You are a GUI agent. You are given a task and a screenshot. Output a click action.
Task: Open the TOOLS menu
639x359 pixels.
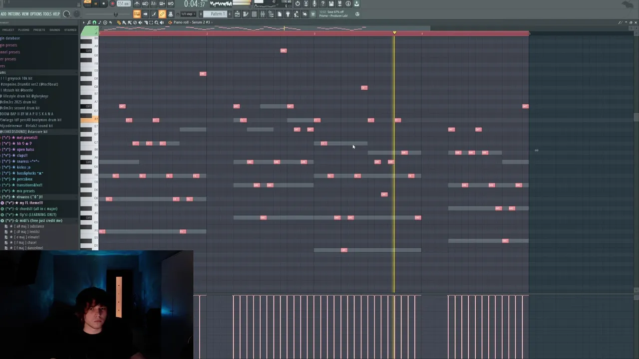47,14
